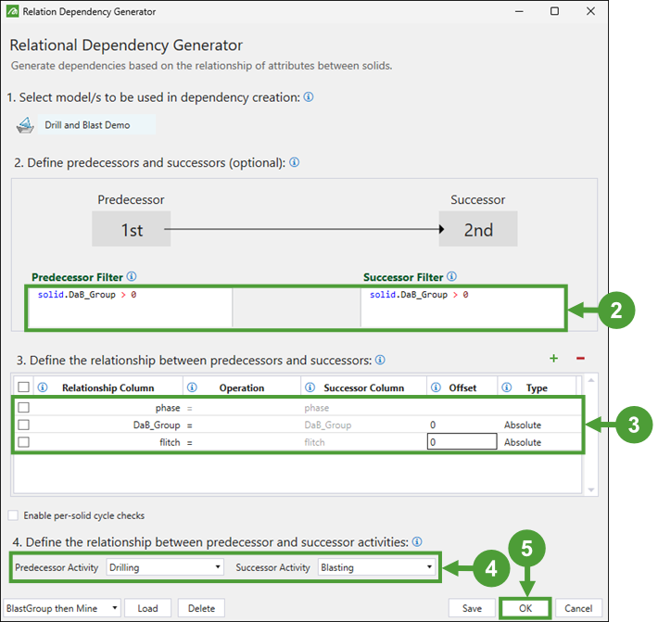Screen dimensions: 658x622
Task: Click the flitch row Offset input field
Action: [x=462, y=442]
